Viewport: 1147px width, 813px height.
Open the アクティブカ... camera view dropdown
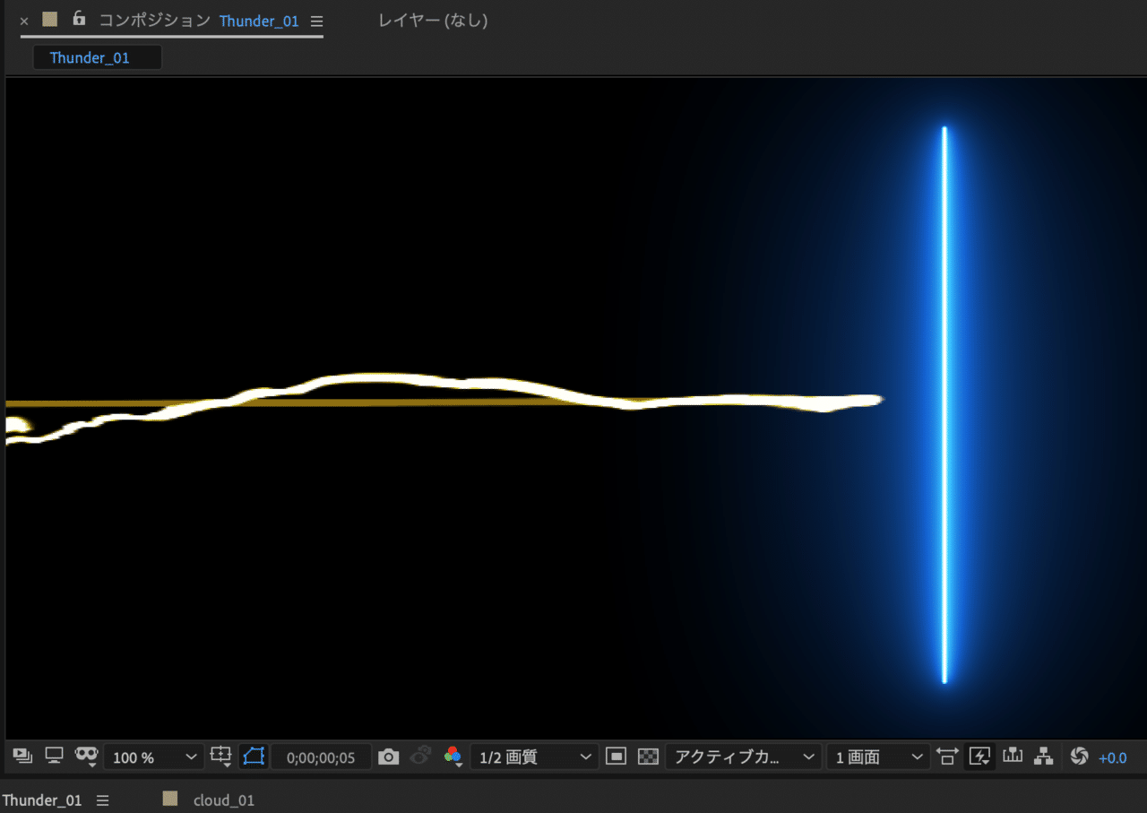(744, 757)
